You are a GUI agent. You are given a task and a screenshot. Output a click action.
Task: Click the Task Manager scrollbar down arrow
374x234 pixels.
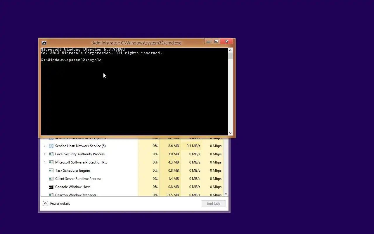(226, 194)
